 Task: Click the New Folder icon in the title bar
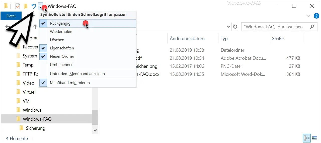tap(26, 6)
